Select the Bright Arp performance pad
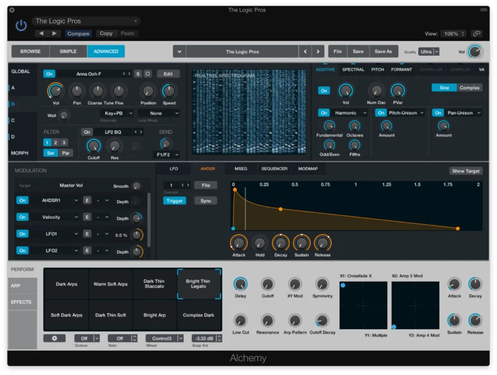497x375 pixels. click(x=155, y=315)
